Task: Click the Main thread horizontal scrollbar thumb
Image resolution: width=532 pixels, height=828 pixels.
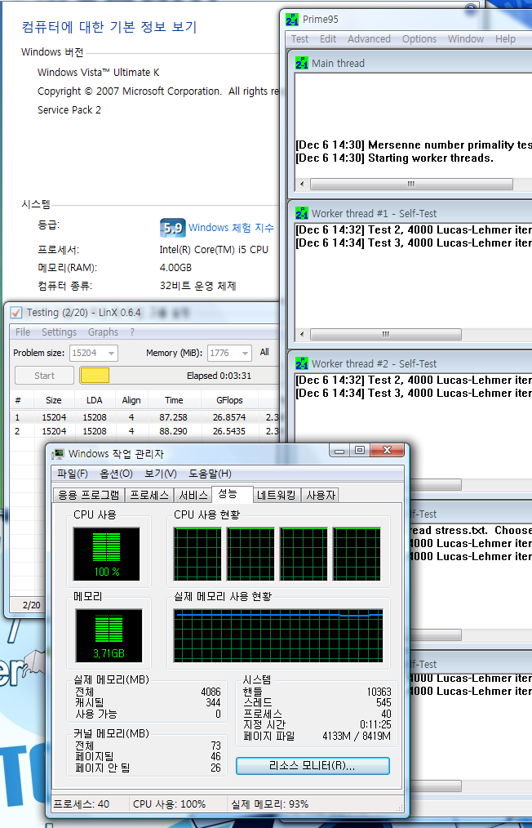Action: (x=411, y=184)
